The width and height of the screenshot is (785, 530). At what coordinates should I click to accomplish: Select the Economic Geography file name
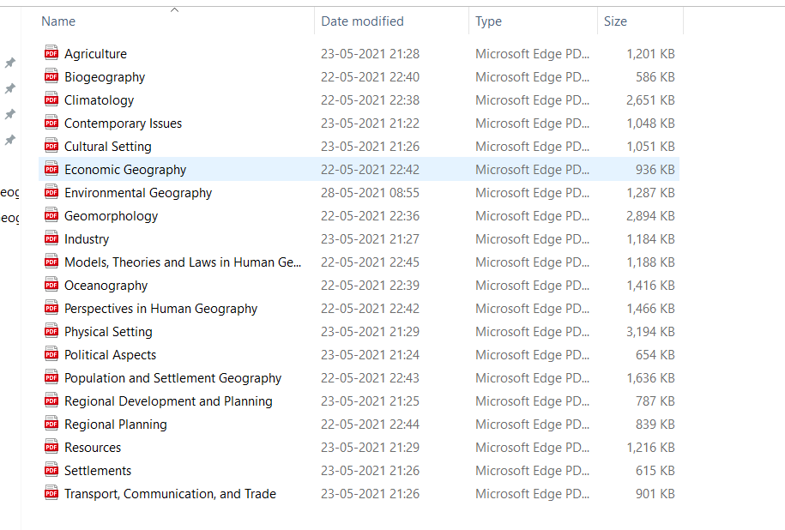click(125, 170)
